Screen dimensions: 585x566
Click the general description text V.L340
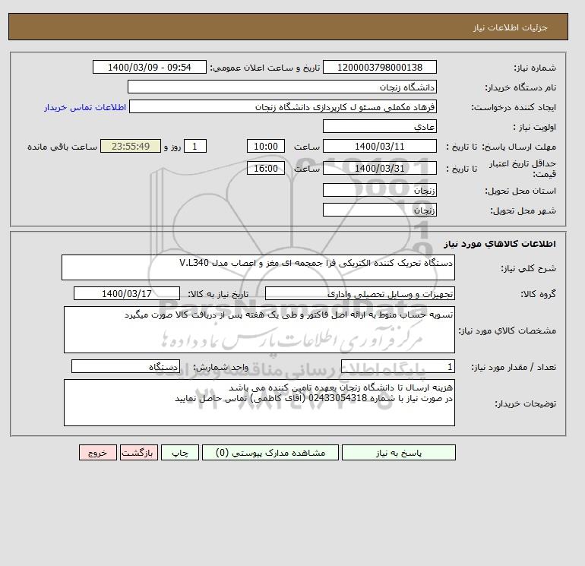258,267
